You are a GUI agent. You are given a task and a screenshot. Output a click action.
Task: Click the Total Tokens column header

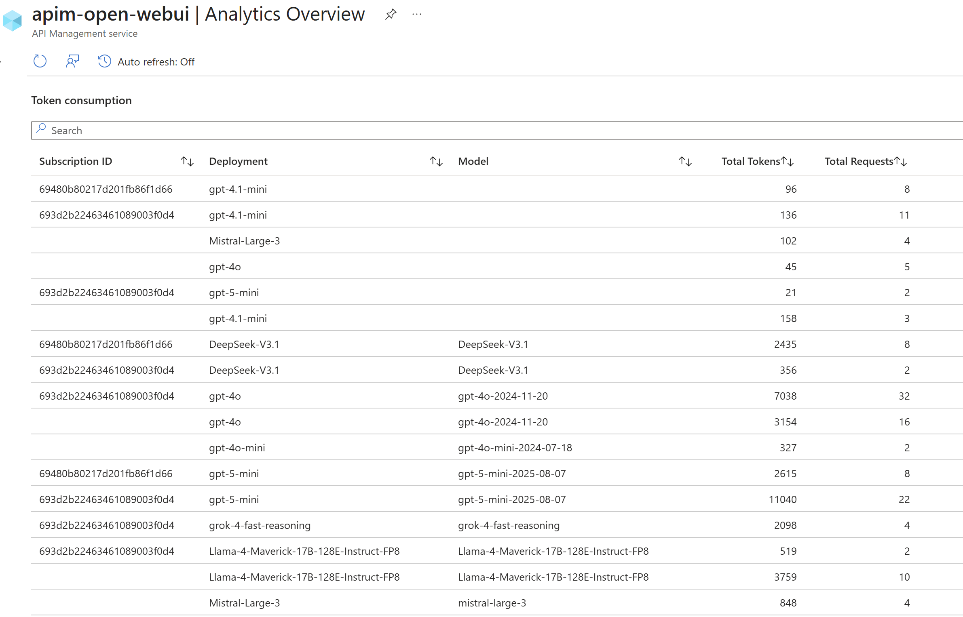click(x=750, y=162)
